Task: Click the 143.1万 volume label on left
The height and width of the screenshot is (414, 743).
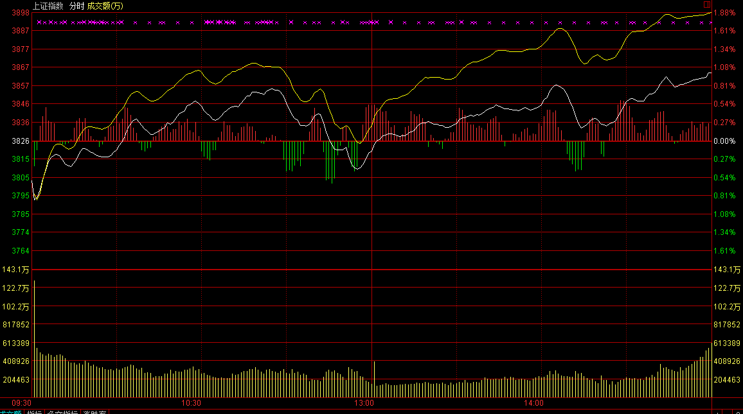Action: point(17,270)
